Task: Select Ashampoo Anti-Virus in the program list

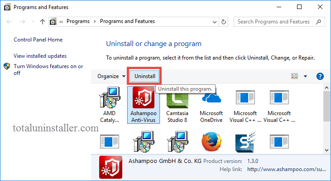Action: 144,105
